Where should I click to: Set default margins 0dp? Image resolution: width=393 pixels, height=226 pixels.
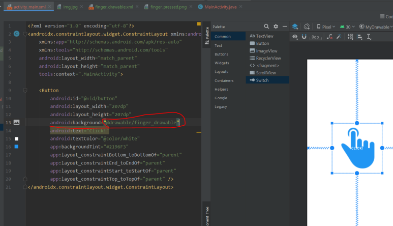tap(315, 37)
